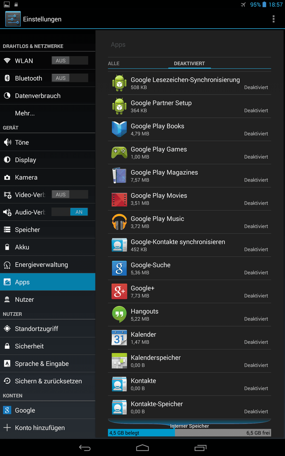285x456 pixels.
Task: Select the DEAKTIVIERT tab
Action: 189,63
